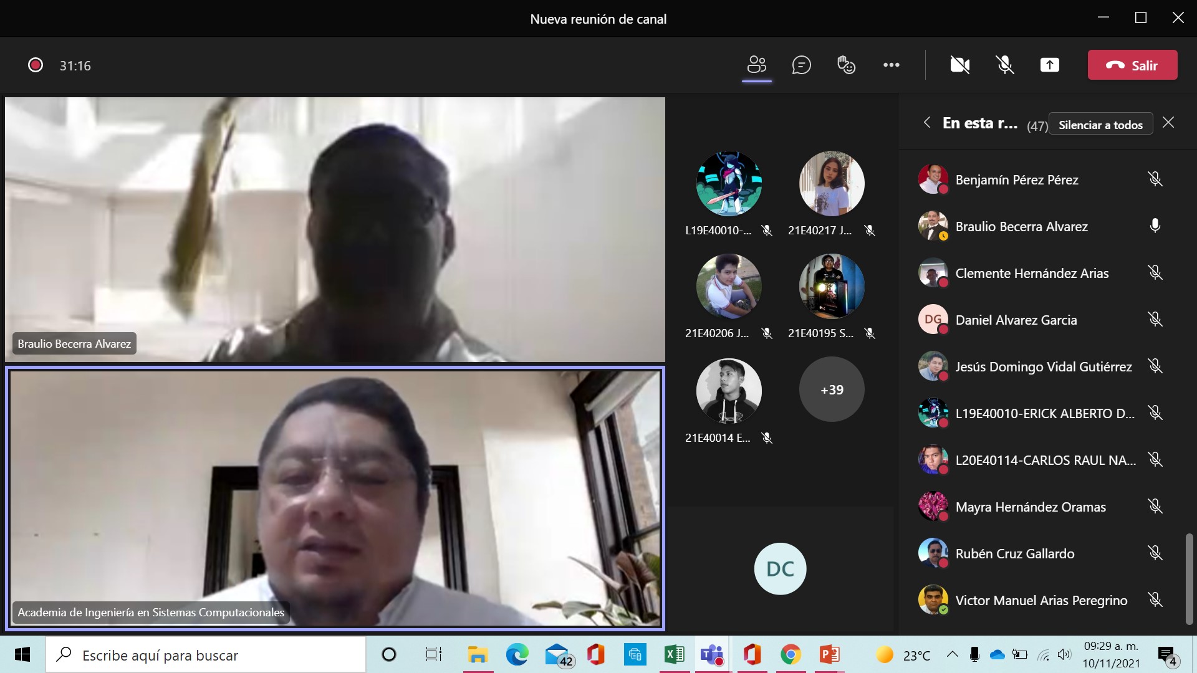1197x673 pixels.
Task: Click participant name Rubén Cruz Gallardo
Action: (x=1015, y=553)
